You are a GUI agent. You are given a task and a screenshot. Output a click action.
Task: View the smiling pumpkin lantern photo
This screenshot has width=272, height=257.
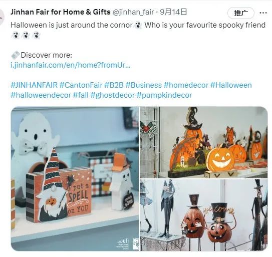pyautogui.click(x=204, y=142)
